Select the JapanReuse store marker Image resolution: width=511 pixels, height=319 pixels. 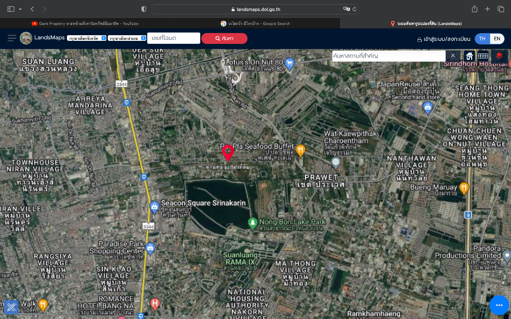pos(428,107)
